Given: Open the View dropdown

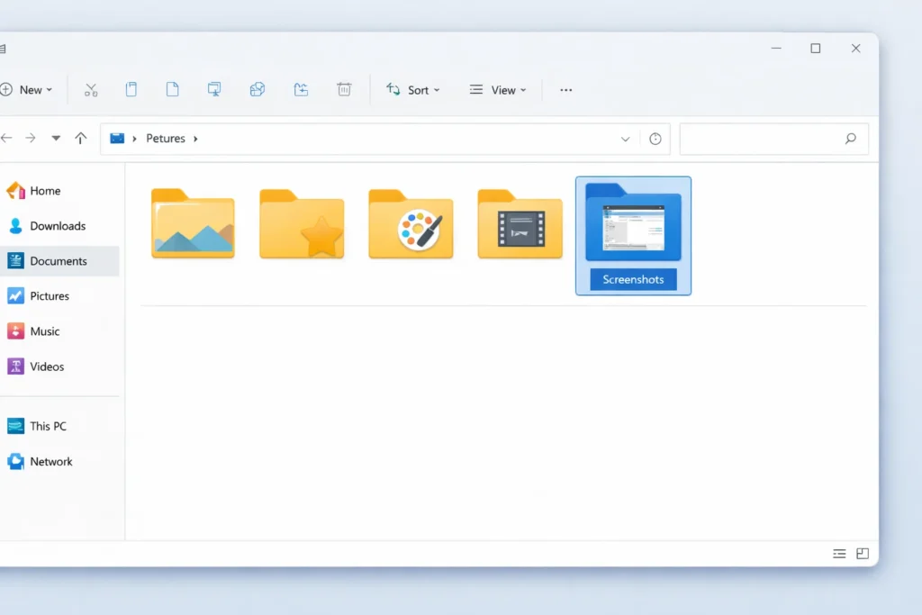Looking at the screenshot, I should click(x=498, y=89).
